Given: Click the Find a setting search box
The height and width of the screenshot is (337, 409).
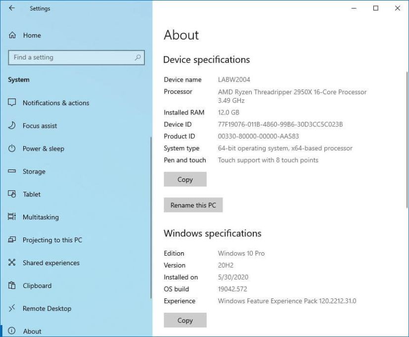Looking at the screenshot, I should coord(76,57).
